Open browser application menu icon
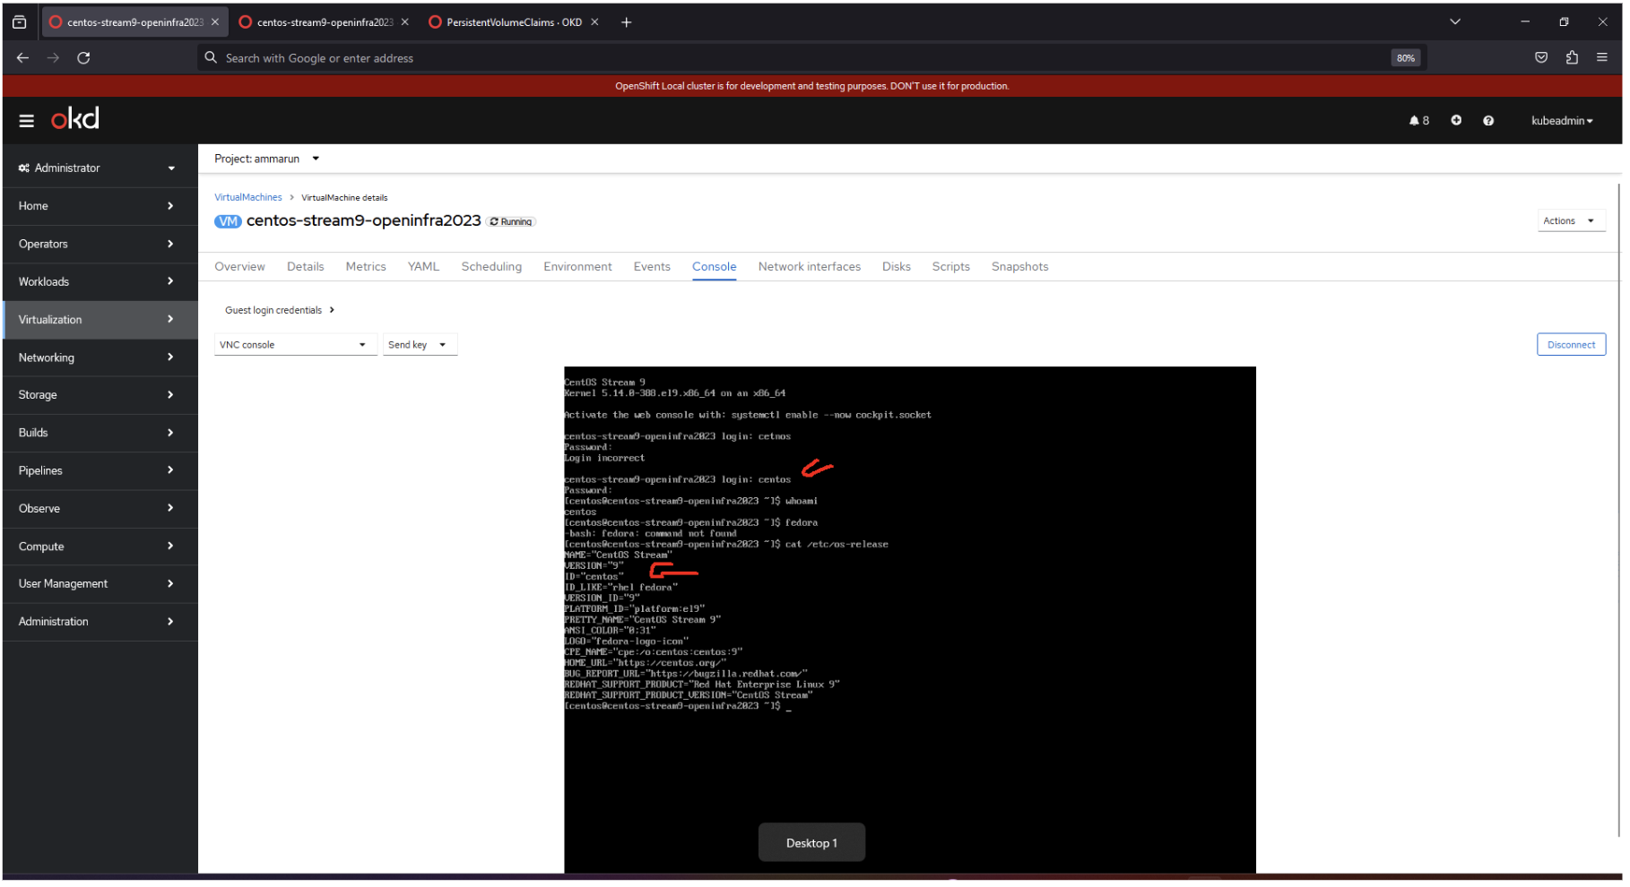Screen dimensions: 1630x887 pyautogui.click(x=1603, y=58)
